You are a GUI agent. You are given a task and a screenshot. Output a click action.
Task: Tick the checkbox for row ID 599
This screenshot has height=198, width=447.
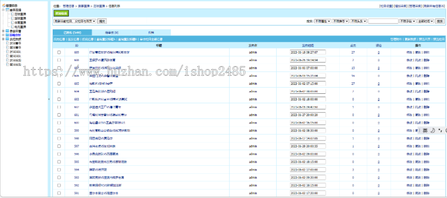pos(59,131)
